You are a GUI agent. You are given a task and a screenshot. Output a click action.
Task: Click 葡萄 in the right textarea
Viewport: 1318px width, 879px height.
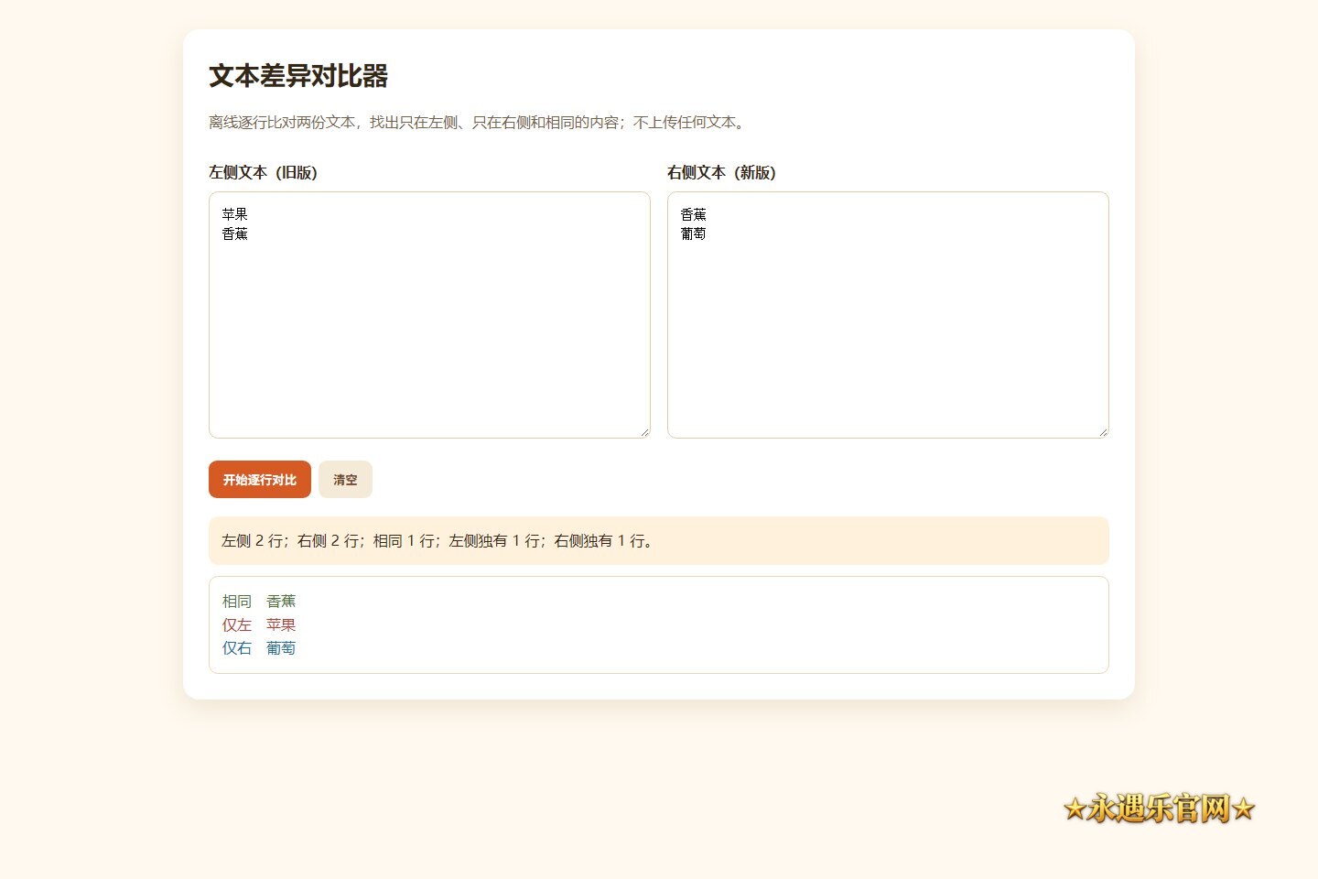[x=693, y=233]
